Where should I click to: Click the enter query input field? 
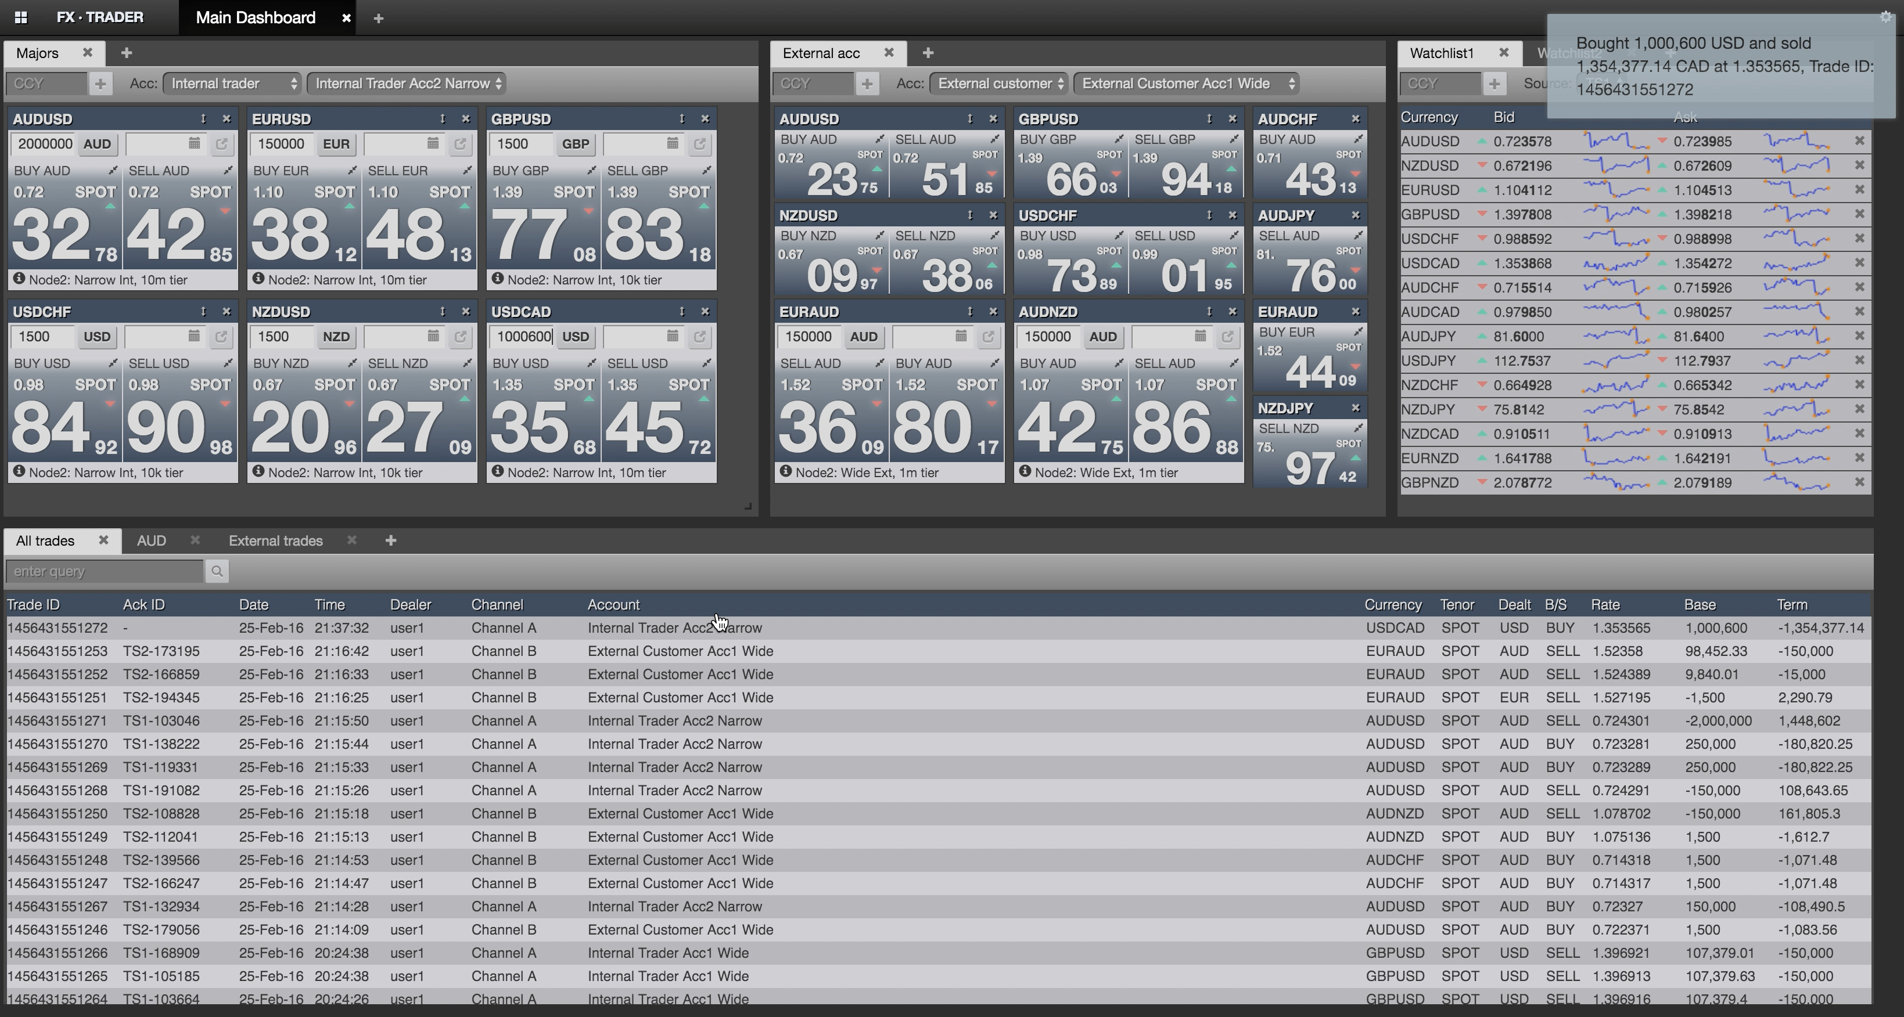[x=104, y=571]
